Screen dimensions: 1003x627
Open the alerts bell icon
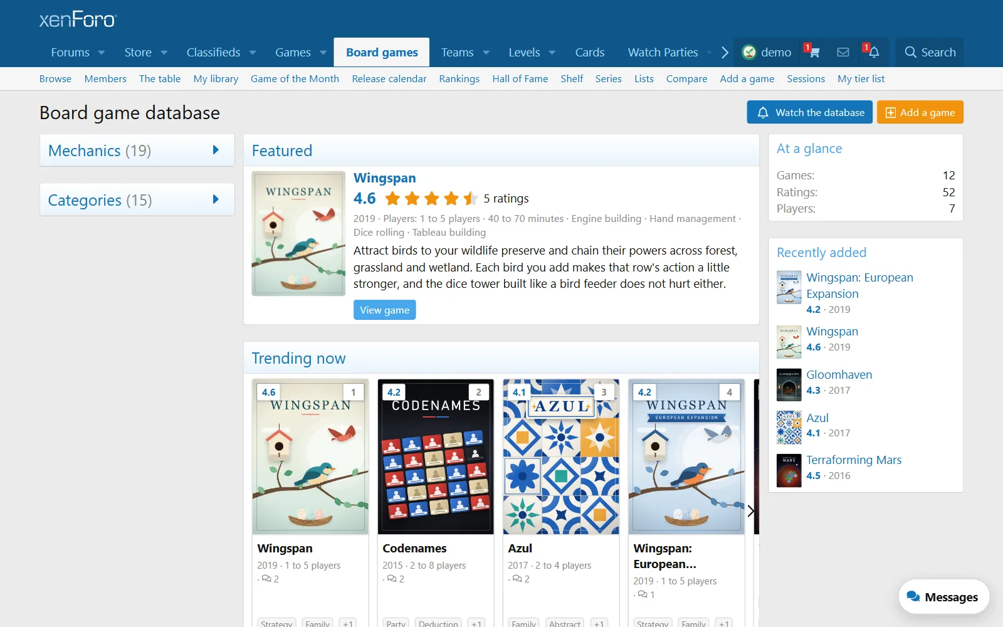(873, 53)
